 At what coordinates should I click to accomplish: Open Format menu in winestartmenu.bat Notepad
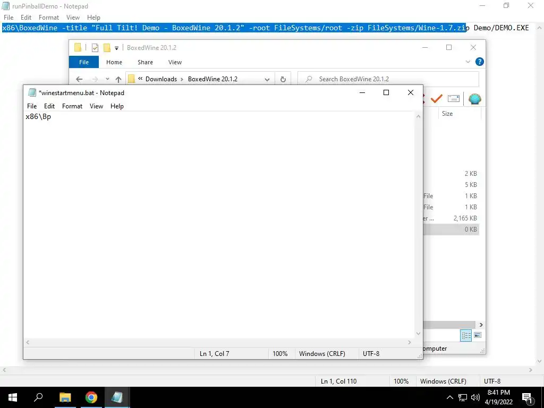(x=72, y=106)
